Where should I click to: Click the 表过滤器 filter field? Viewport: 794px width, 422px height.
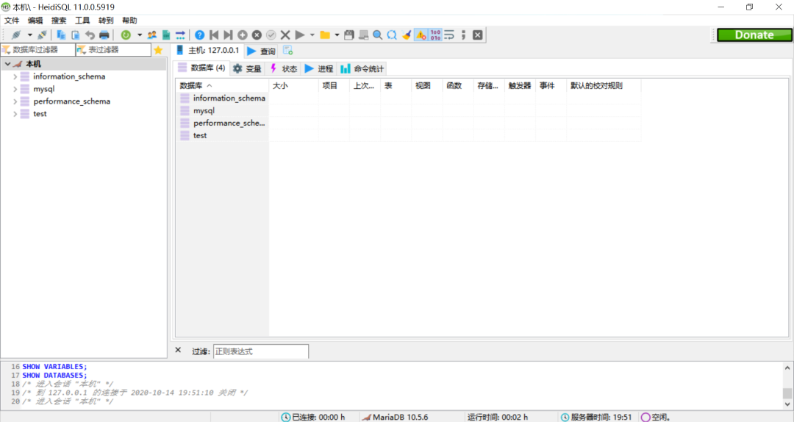113,50
